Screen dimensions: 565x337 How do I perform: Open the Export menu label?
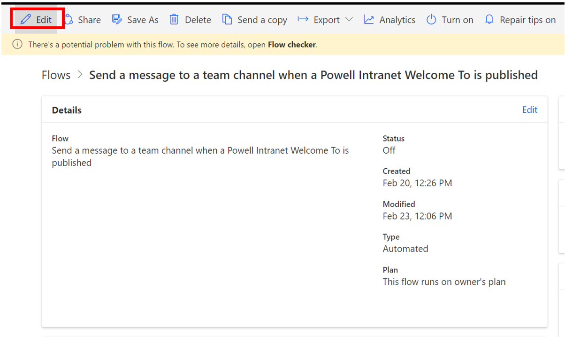pos(327,20)
